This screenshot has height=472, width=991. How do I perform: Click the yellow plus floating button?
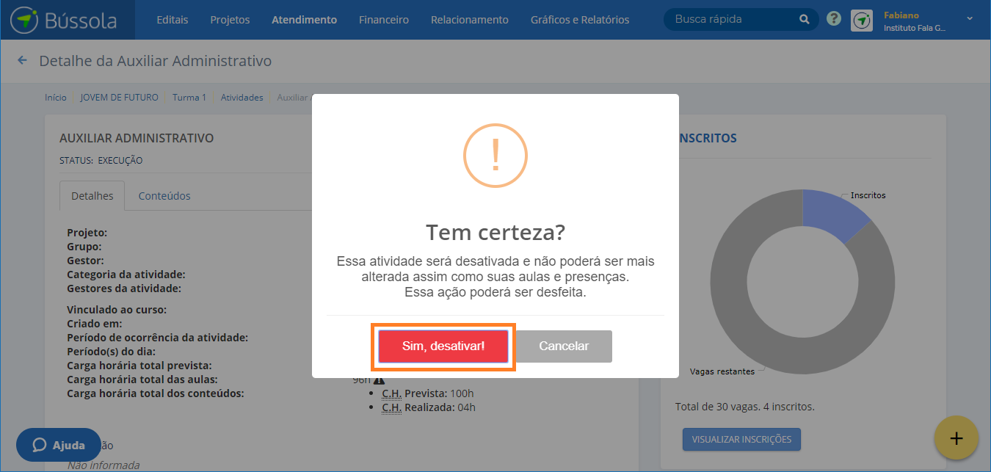(956, 437)
